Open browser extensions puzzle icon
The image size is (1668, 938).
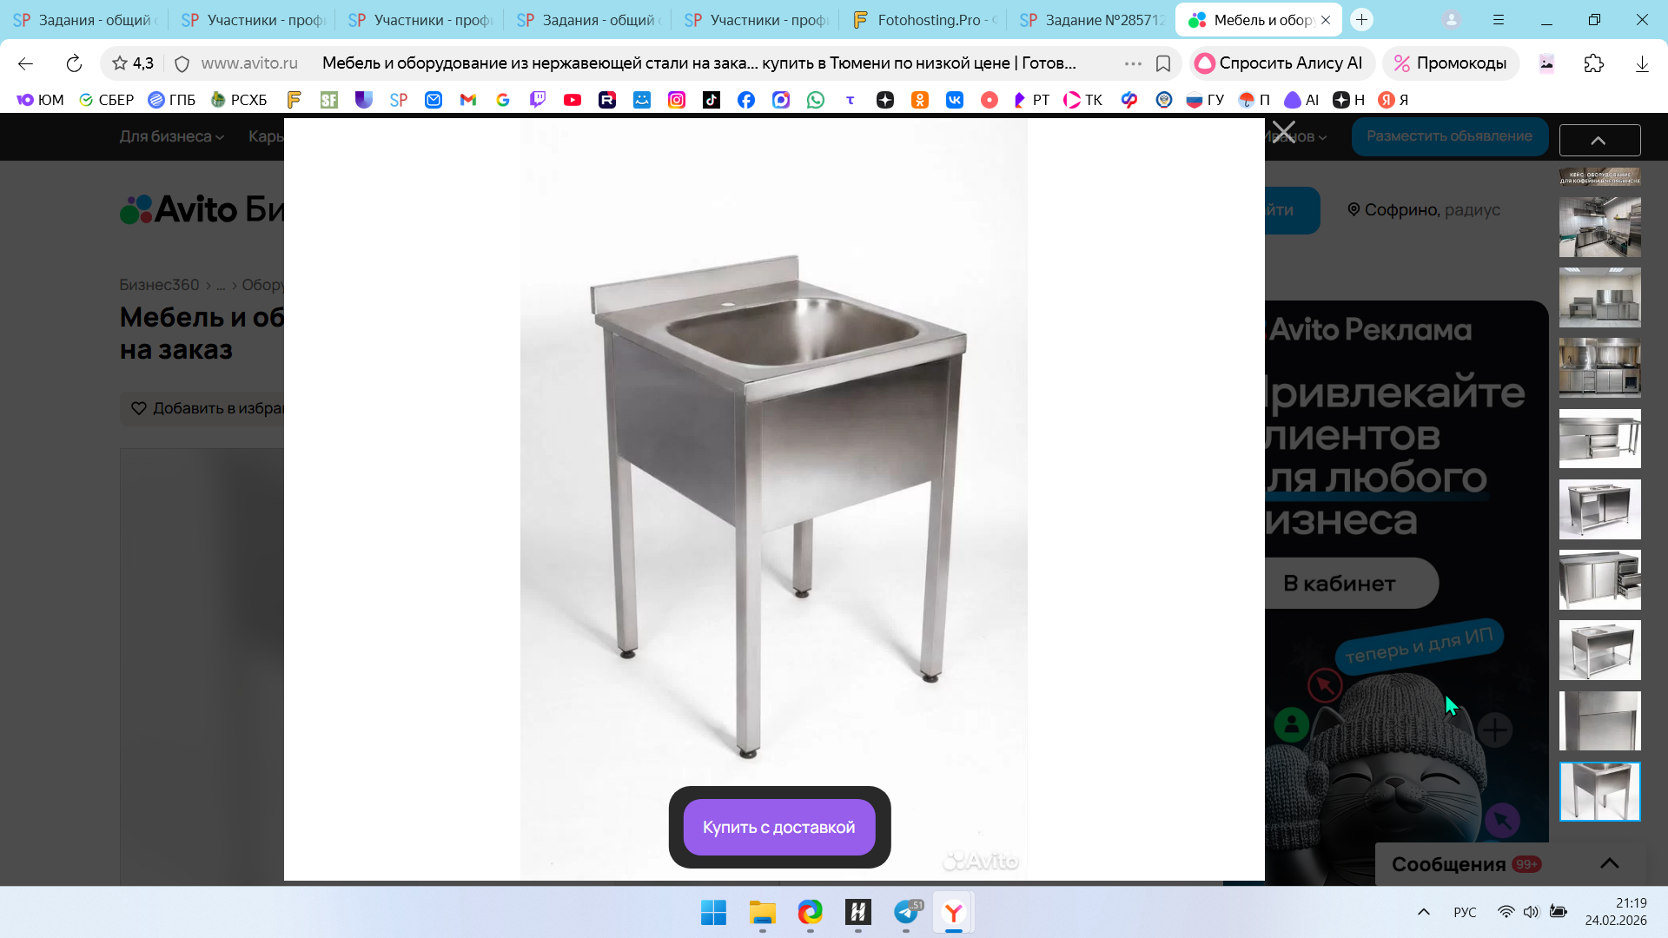tap(1593, 63)
